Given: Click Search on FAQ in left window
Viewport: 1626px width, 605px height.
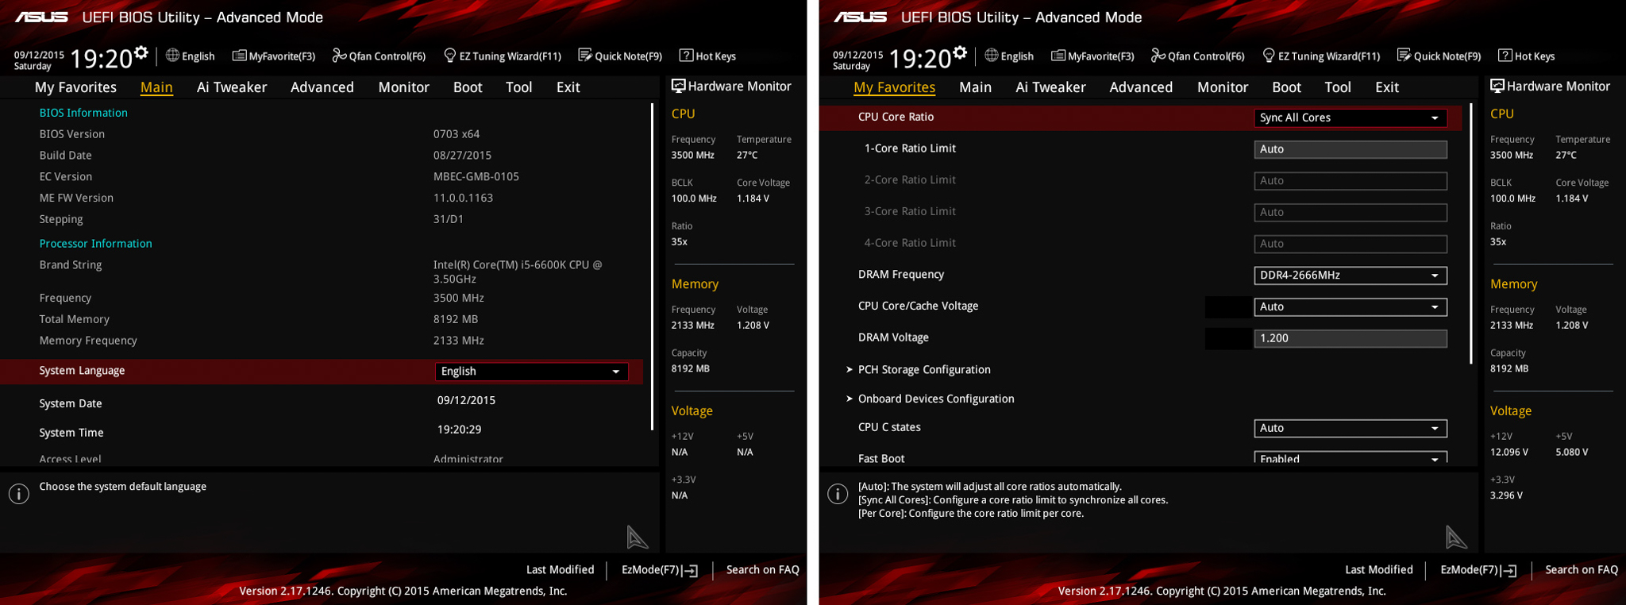Looking at the screenshot, I should (762, 569).
